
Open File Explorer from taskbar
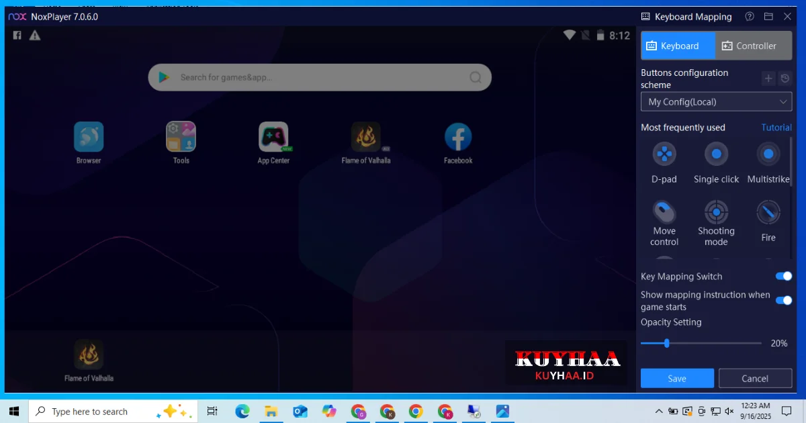(271, 411)
